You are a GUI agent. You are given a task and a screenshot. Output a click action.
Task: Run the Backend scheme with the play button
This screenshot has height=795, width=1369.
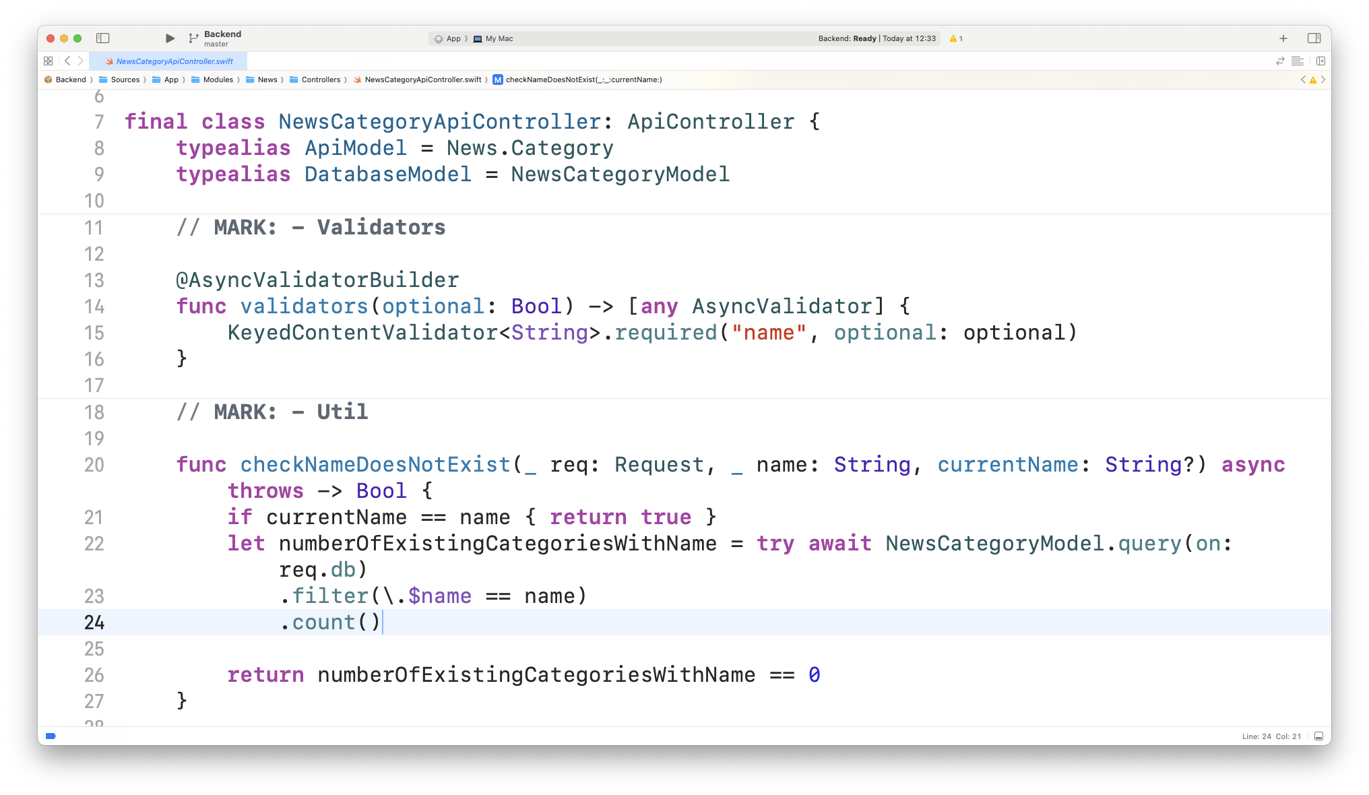170,38
